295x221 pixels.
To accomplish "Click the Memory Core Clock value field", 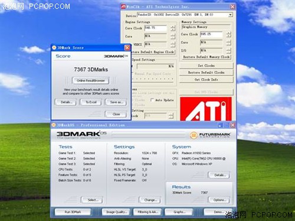I will pyautogui.click(x=211, y=34).
